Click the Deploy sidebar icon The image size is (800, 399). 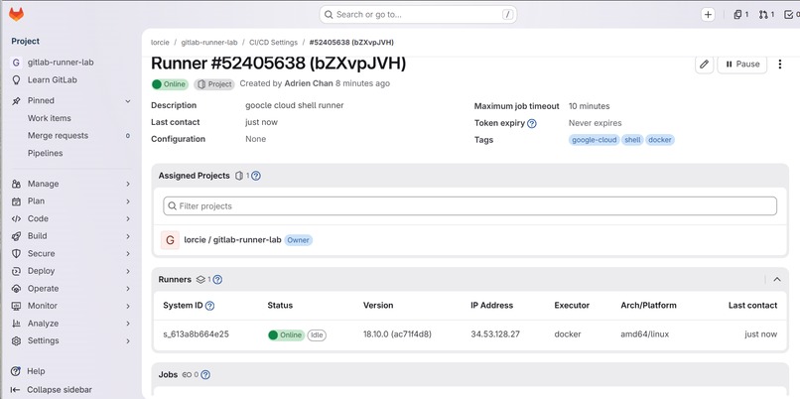[16, 271]
